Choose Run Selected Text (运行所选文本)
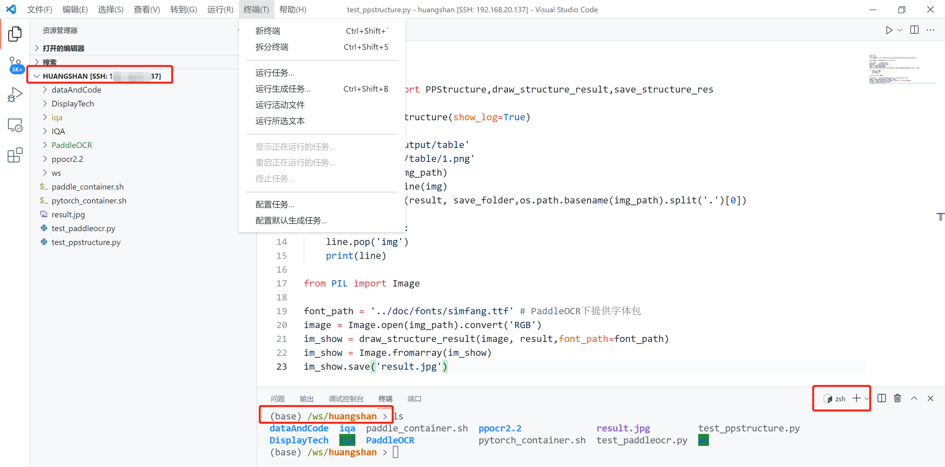The image size is (945, 467). point(322,121)
